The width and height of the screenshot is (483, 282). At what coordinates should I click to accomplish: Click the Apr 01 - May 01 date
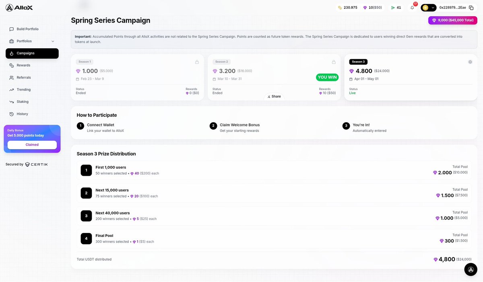tap(366, 79)
